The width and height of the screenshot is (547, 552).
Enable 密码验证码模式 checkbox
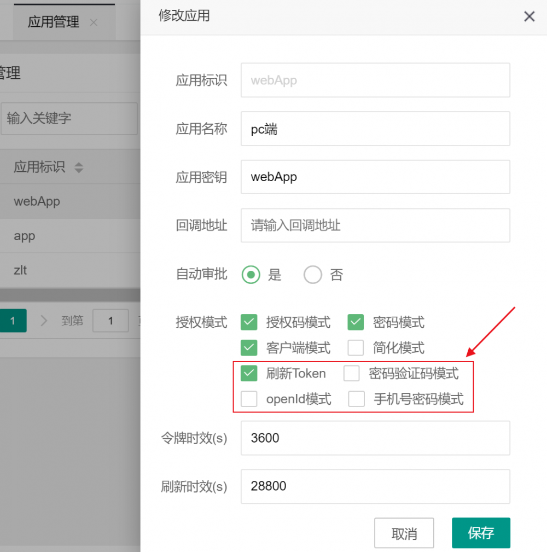[x=356, y=373]
